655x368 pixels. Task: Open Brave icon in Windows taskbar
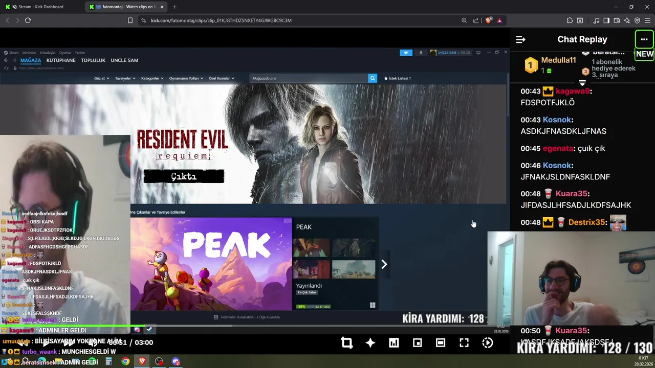pos(142,361)
